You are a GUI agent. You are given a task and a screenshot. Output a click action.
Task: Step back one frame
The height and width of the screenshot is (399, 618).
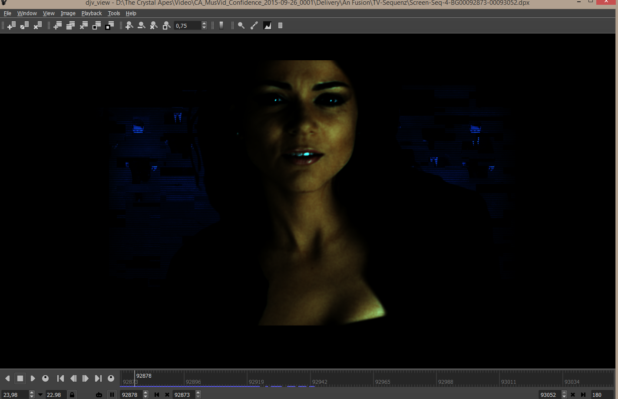click(x=73, y=378)
